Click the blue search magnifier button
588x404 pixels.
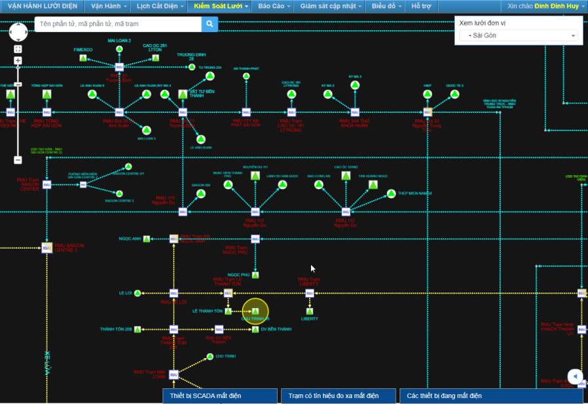[209, 24]
